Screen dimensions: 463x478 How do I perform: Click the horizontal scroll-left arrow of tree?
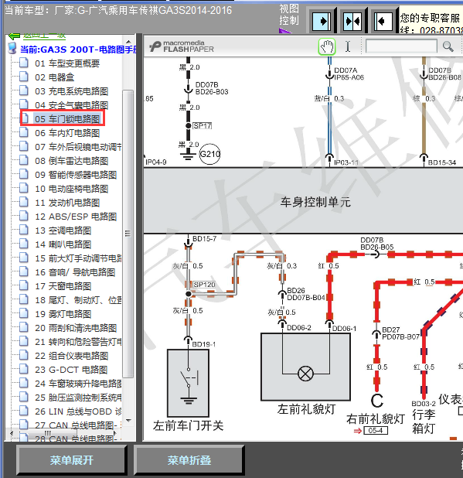(x=12, y=433)
